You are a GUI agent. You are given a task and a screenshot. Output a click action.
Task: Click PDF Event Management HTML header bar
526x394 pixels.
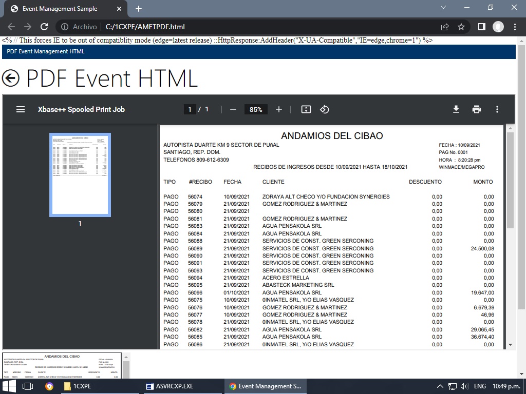tap(259, 52)
